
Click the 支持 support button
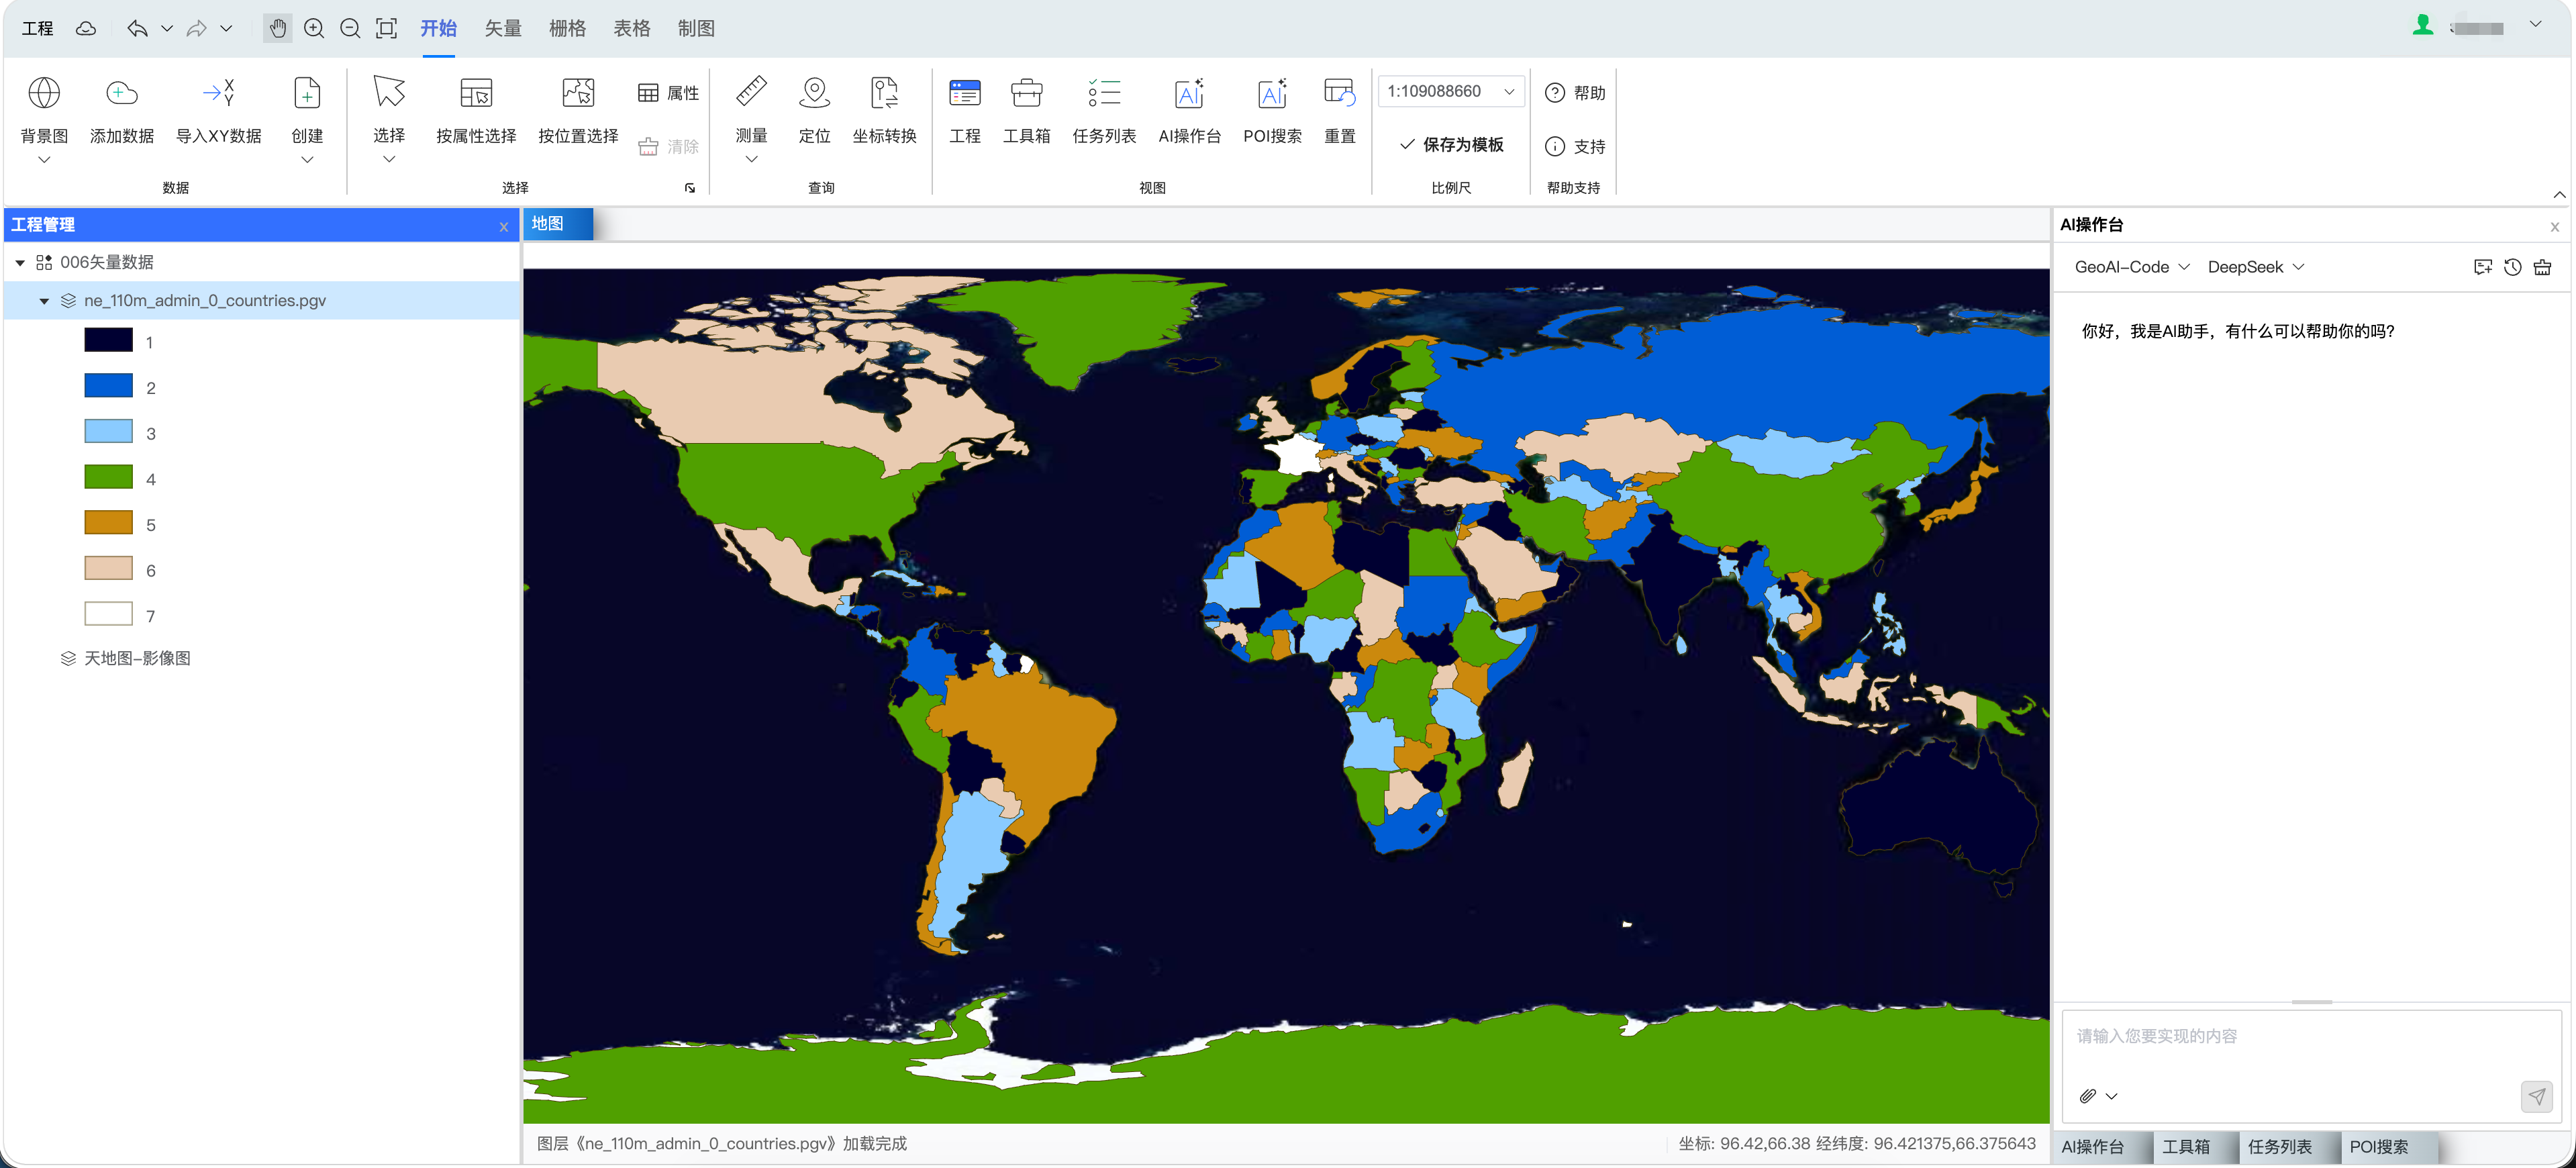(x=1575, y=147)
